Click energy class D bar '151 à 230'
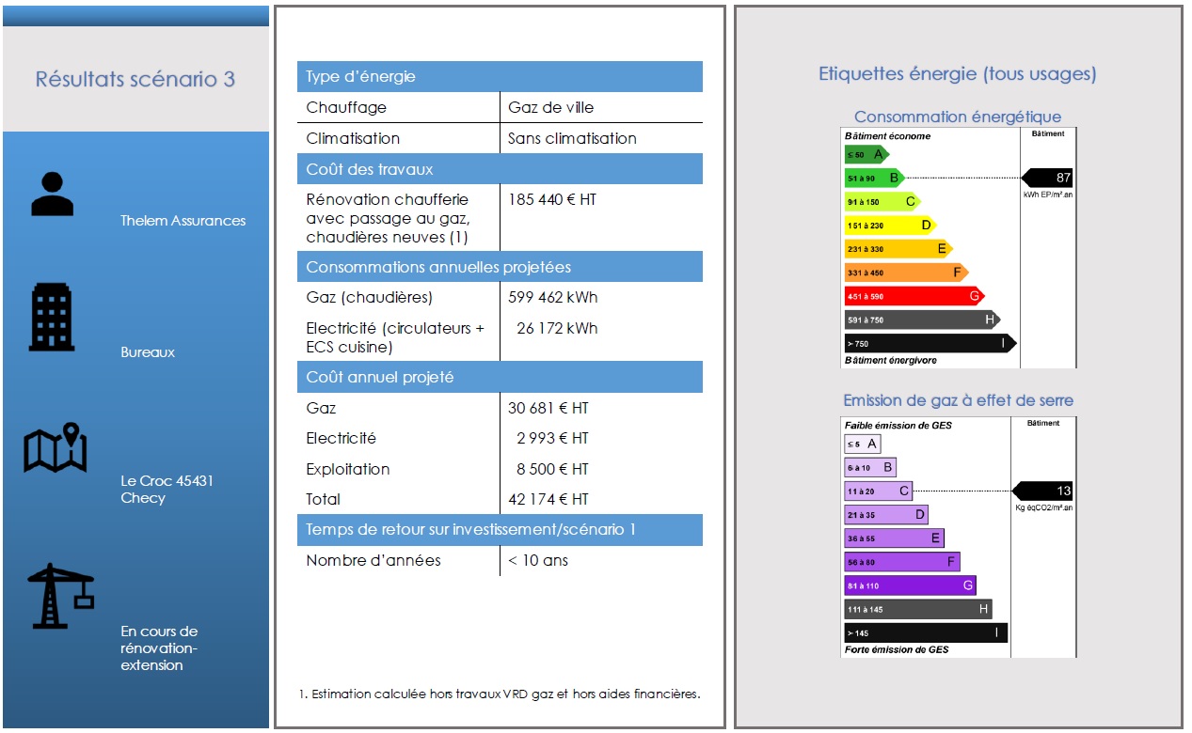1192x733 pixels. (x=891, y=225)
